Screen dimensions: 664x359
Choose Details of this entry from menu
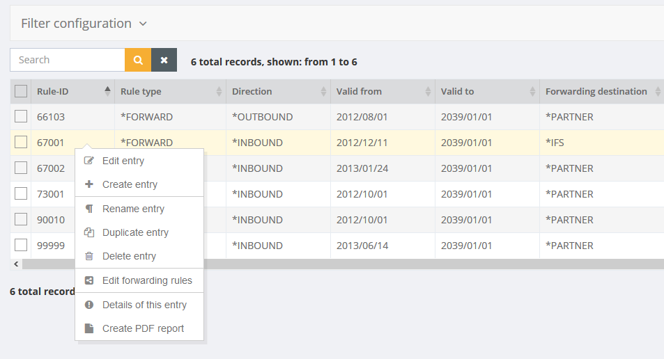[x=144, y=305]
